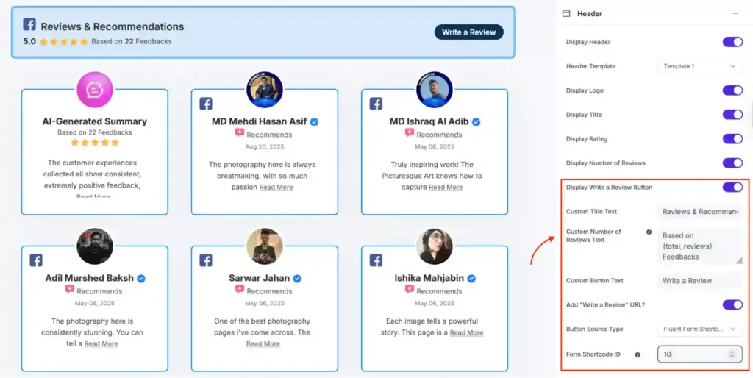Toggle Display Header switch

(x=733, y=42)
